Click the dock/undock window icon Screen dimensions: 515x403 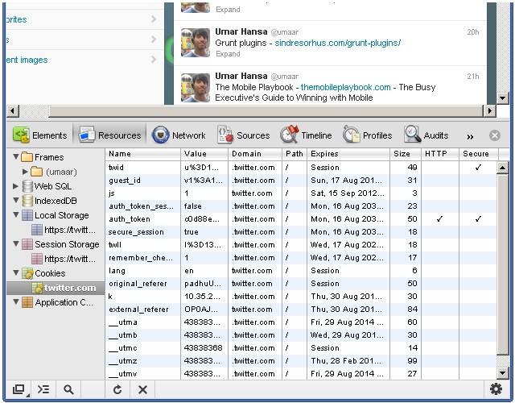pos(19,389)
